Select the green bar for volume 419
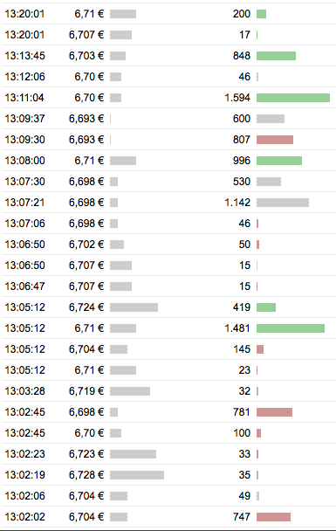This screenshot has width=336, height=531. [x=266, y=307]
